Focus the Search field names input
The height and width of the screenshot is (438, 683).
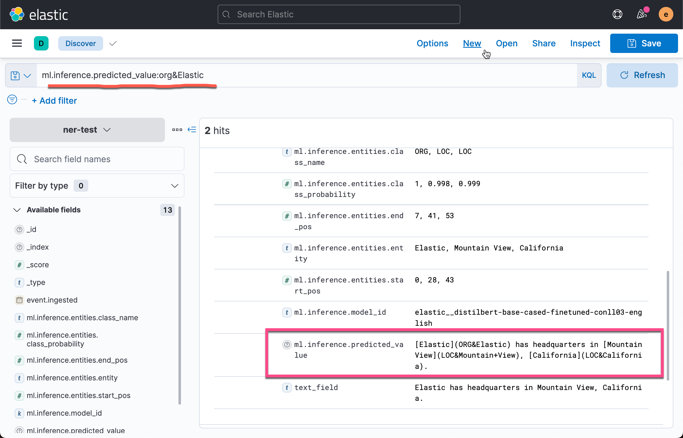97,159
